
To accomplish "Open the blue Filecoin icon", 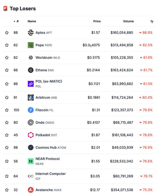I will point(31,110).
